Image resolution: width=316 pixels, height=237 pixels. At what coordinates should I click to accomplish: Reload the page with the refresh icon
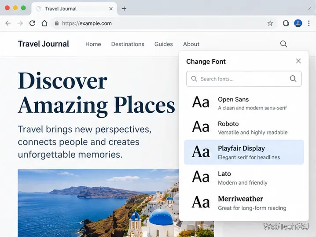coord(32,23)
